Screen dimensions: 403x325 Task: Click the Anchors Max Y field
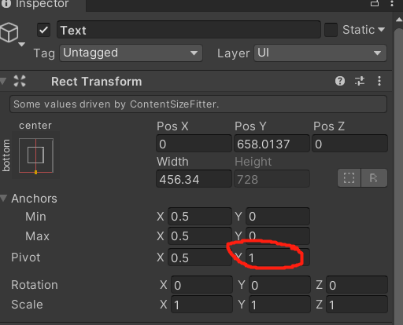point(278,236)
